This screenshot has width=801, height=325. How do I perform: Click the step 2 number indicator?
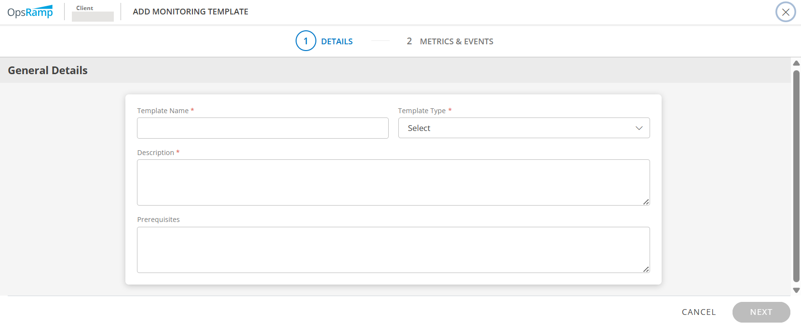(x=409, y=41)
